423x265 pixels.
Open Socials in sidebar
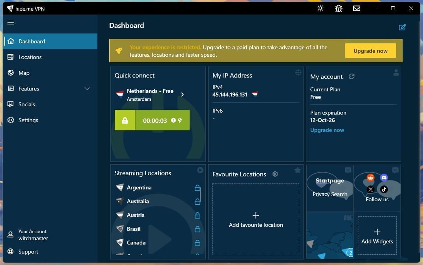click(50, 104)
